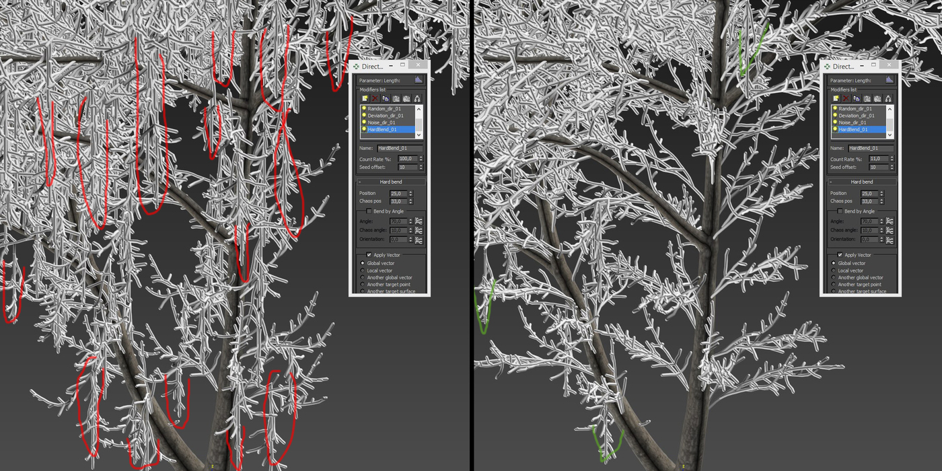
Task: Click the delete modifier red X icon in panel with Count Rate 100,0
Action: point(375,98)
